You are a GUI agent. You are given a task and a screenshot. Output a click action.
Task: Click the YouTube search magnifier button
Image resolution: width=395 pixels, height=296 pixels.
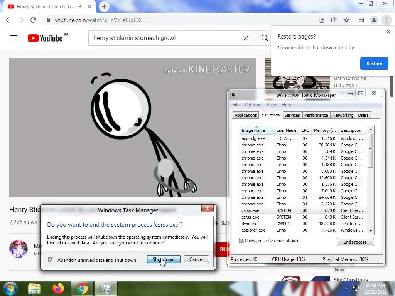point(264,38)
